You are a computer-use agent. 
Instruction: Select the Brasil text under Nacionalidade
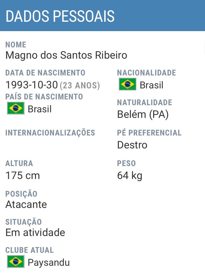point(151,85)
